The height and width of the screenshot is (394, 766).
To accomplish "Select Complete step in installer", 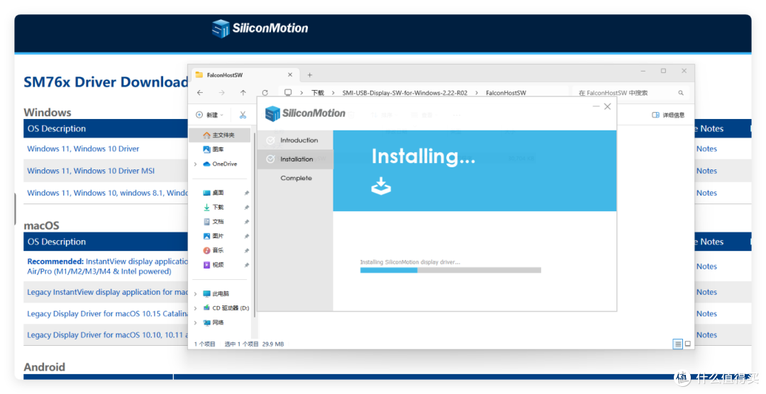I will pos(295,178).
